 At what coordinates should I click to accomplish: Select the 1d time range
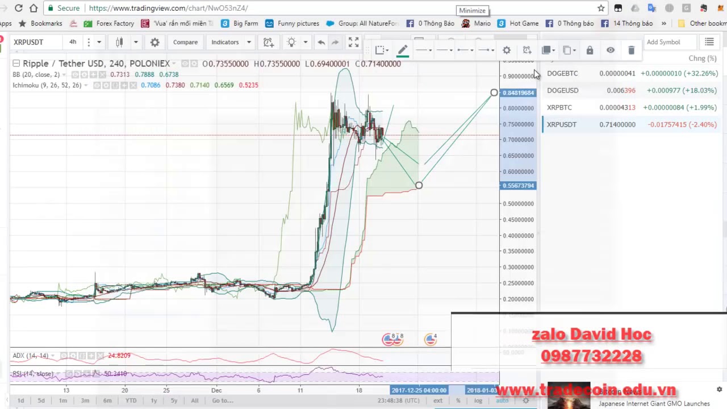(x=20, y=400)
